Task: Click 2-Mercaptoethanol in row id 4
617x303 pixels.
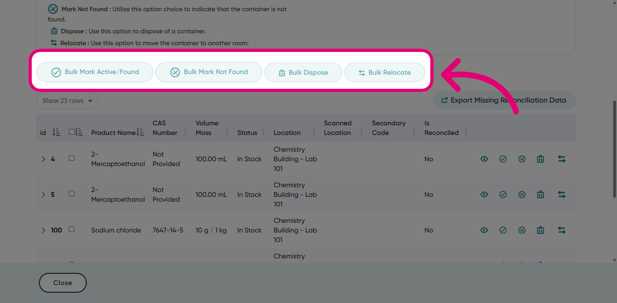Action: click(118, 159)
